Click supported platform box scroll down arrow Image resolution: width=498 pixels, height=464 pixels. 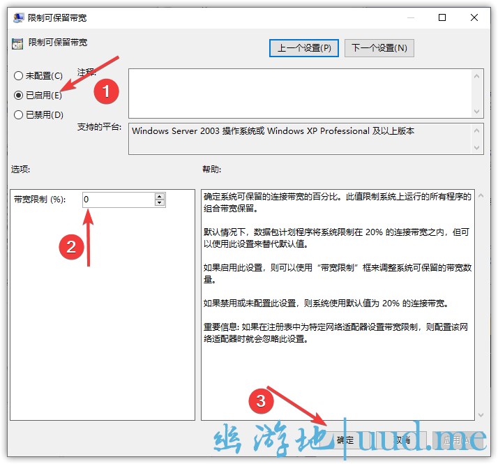476,147
